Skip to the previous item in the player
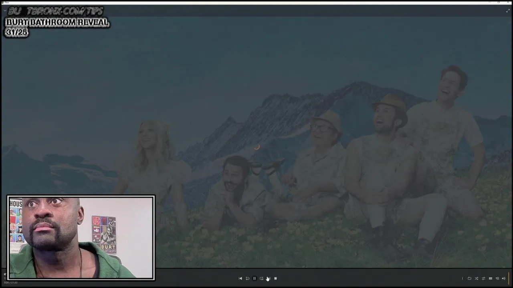This screenshot has width=513, height=288. (240, 278)
